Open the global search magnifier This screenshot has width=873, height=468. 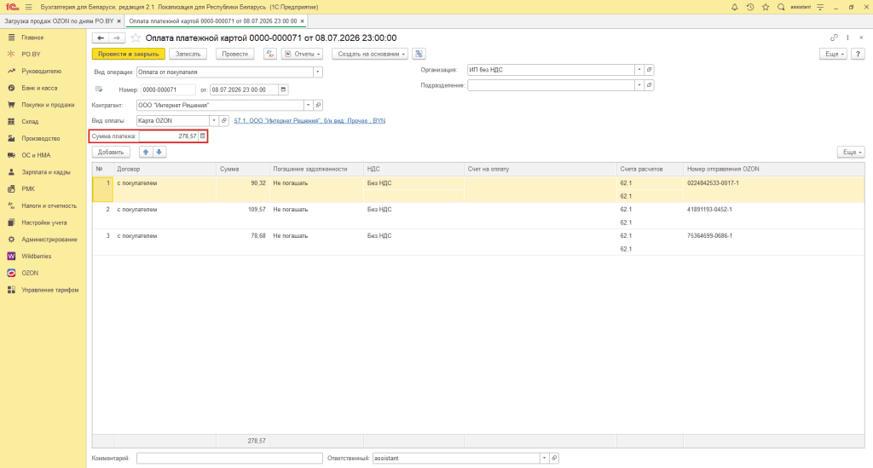point(781,7)
